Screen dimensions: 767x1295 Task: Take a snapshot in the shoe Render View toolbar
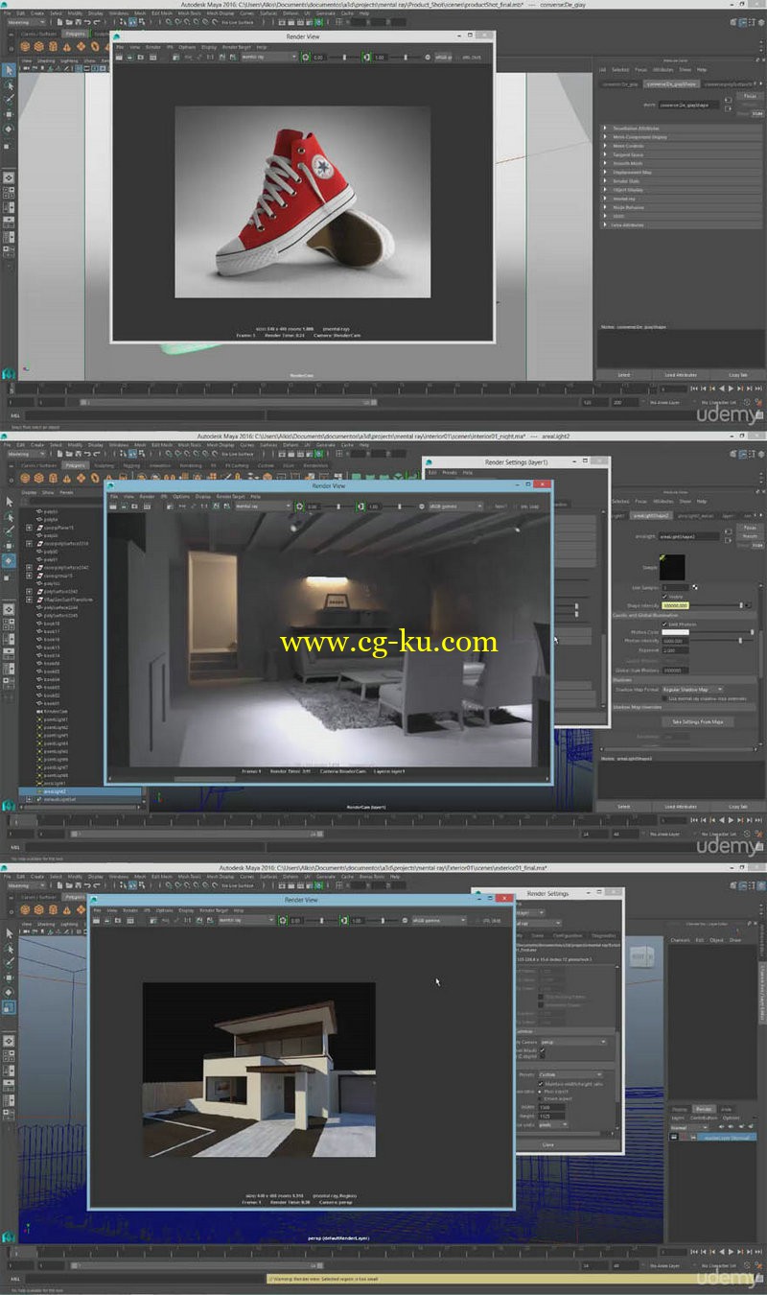pos(142,57)
